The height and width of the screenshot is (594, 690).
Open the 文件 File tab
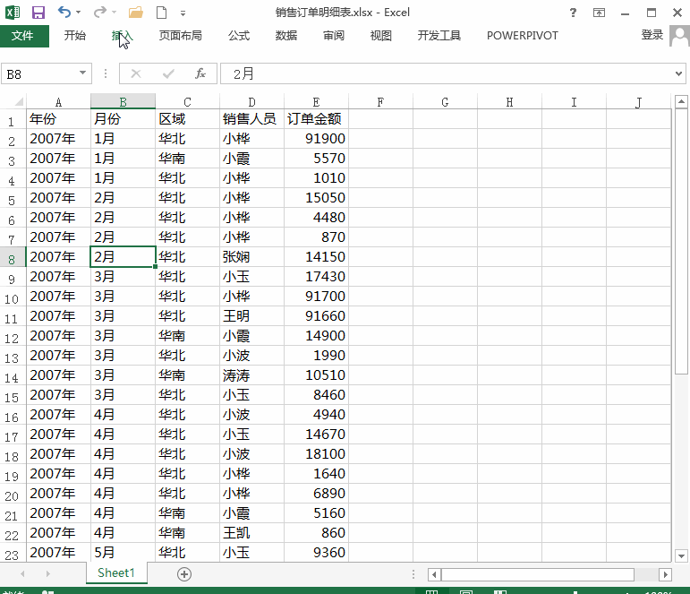point(24,36)
